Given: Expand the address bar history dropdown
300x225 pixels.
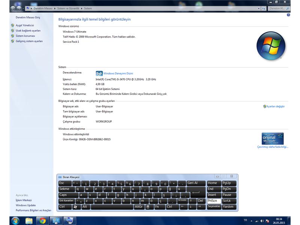Looking at the screenshot, I should coord(259,8).
